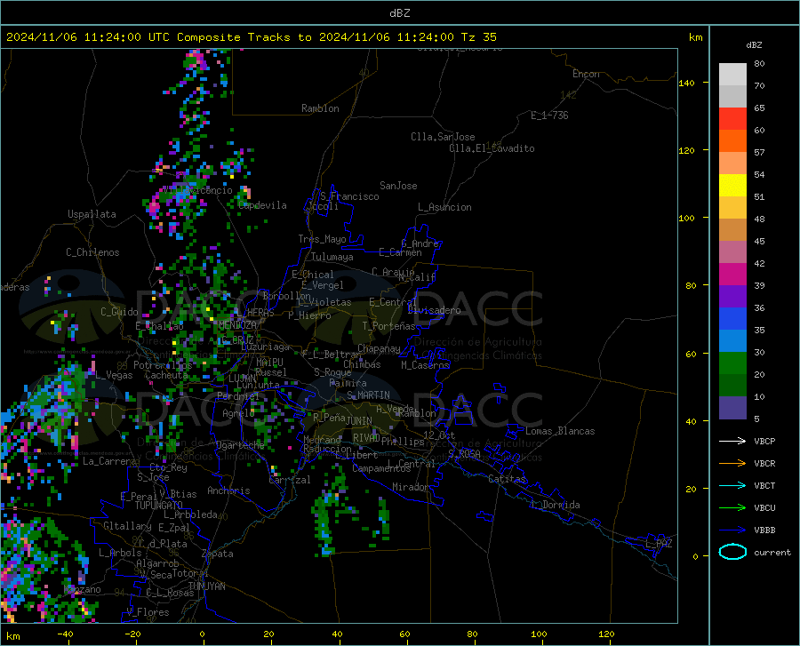
Task: Click the '120' tick on bottom km axis
Action: (606, 634)
